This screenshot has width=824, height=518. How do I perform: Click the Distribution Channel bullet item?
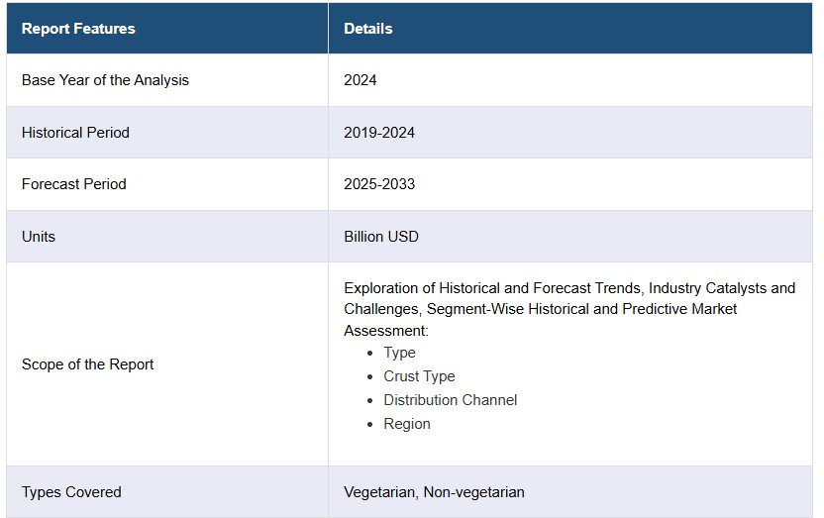pos(450,400)
